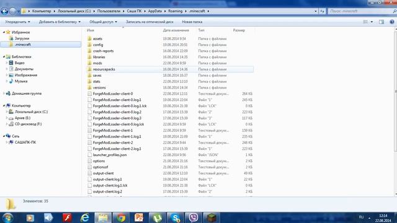Screen dimensions: 397x223
Task: Open the Общий доступ dropdown
Action: tap(103, 22)
